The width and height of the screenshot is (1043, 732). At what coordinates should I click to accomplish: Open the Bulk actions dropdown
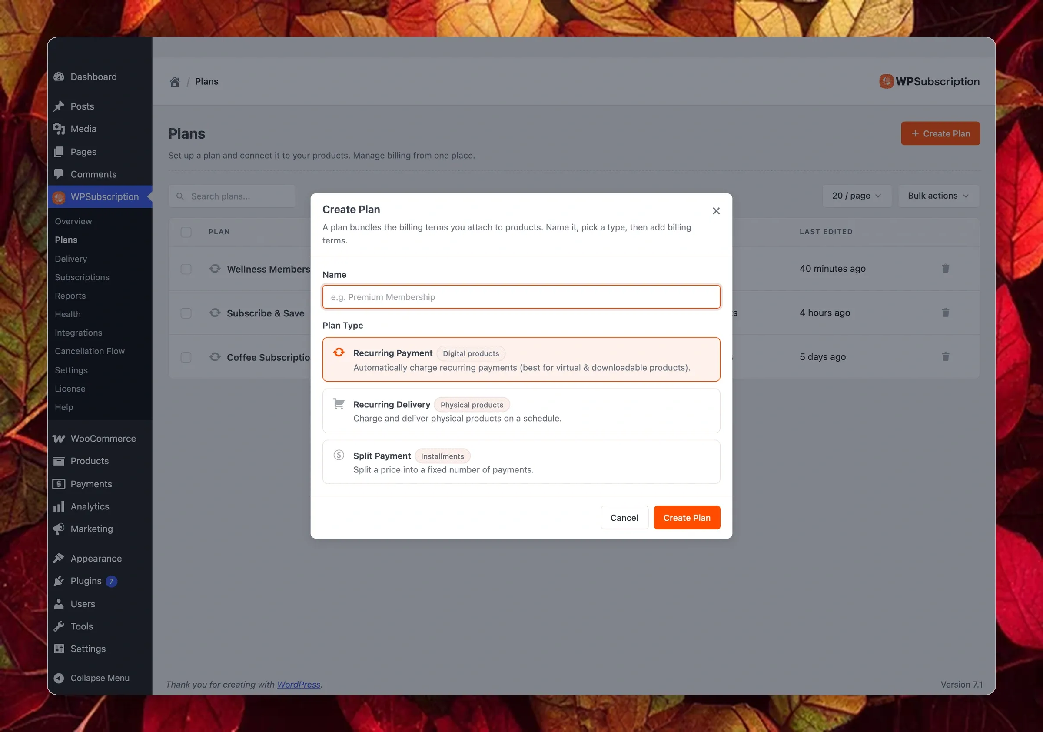[939, 196]
